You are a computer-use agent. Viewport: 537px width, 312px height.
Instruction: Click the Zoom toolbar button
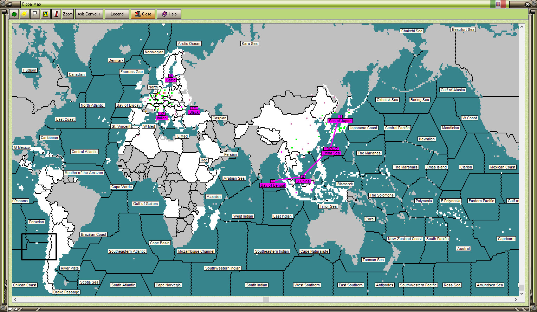point(67,14)
